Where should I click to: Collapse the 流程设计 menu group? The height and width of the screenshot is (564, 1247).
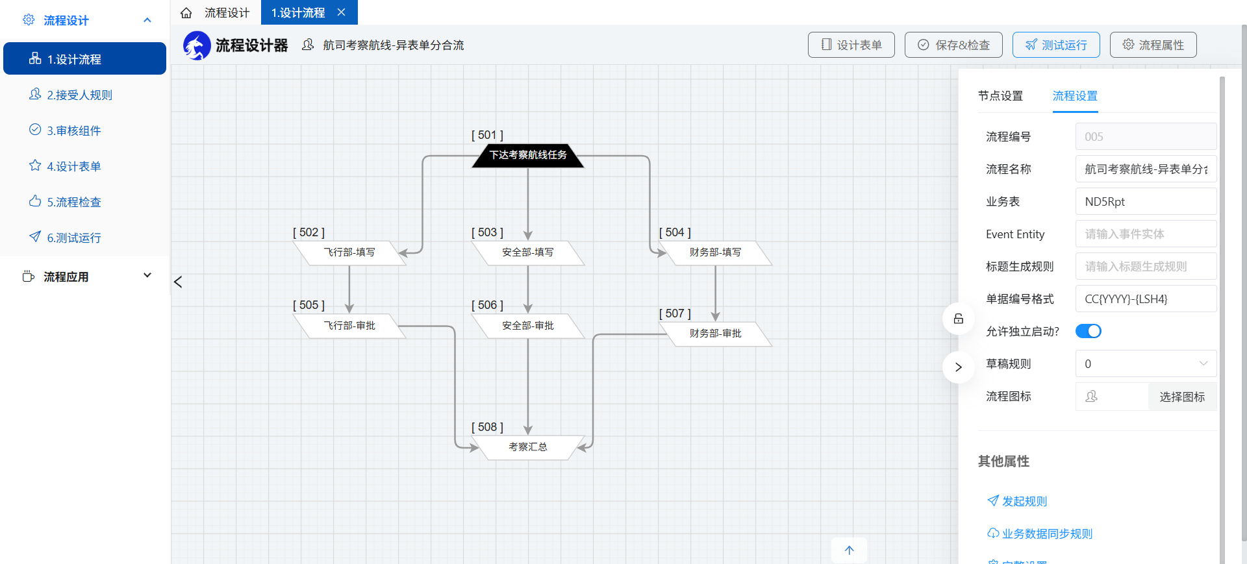click(x=147, y=20)
